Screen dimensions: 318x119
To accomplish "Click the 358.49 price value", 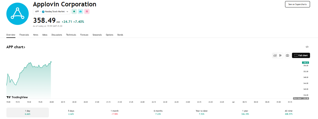I will click(44, 20).
